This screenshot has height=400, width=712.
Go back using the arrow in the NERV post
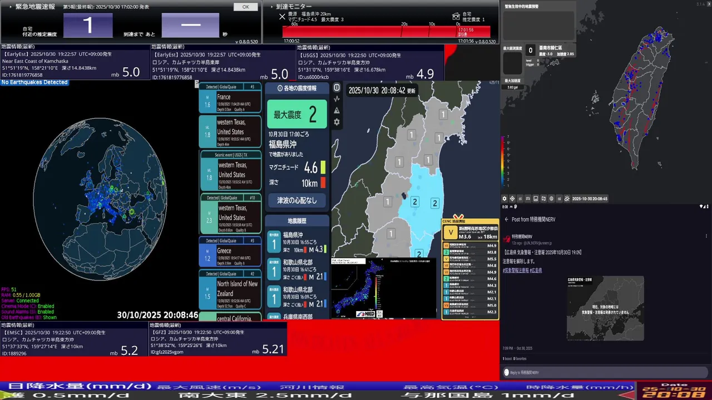click(506, 219)
